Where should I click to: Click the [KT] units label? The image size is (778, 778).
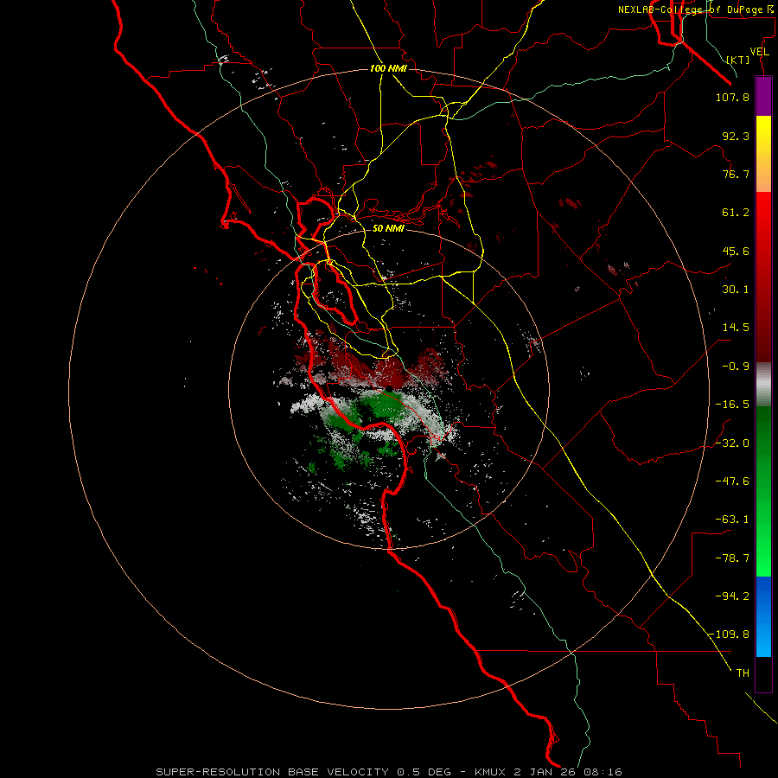click(738, 60)
